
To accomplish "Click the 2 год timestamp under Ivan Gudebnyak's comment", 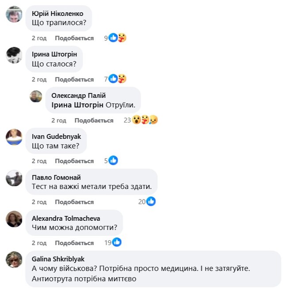I will click(39, 161).
